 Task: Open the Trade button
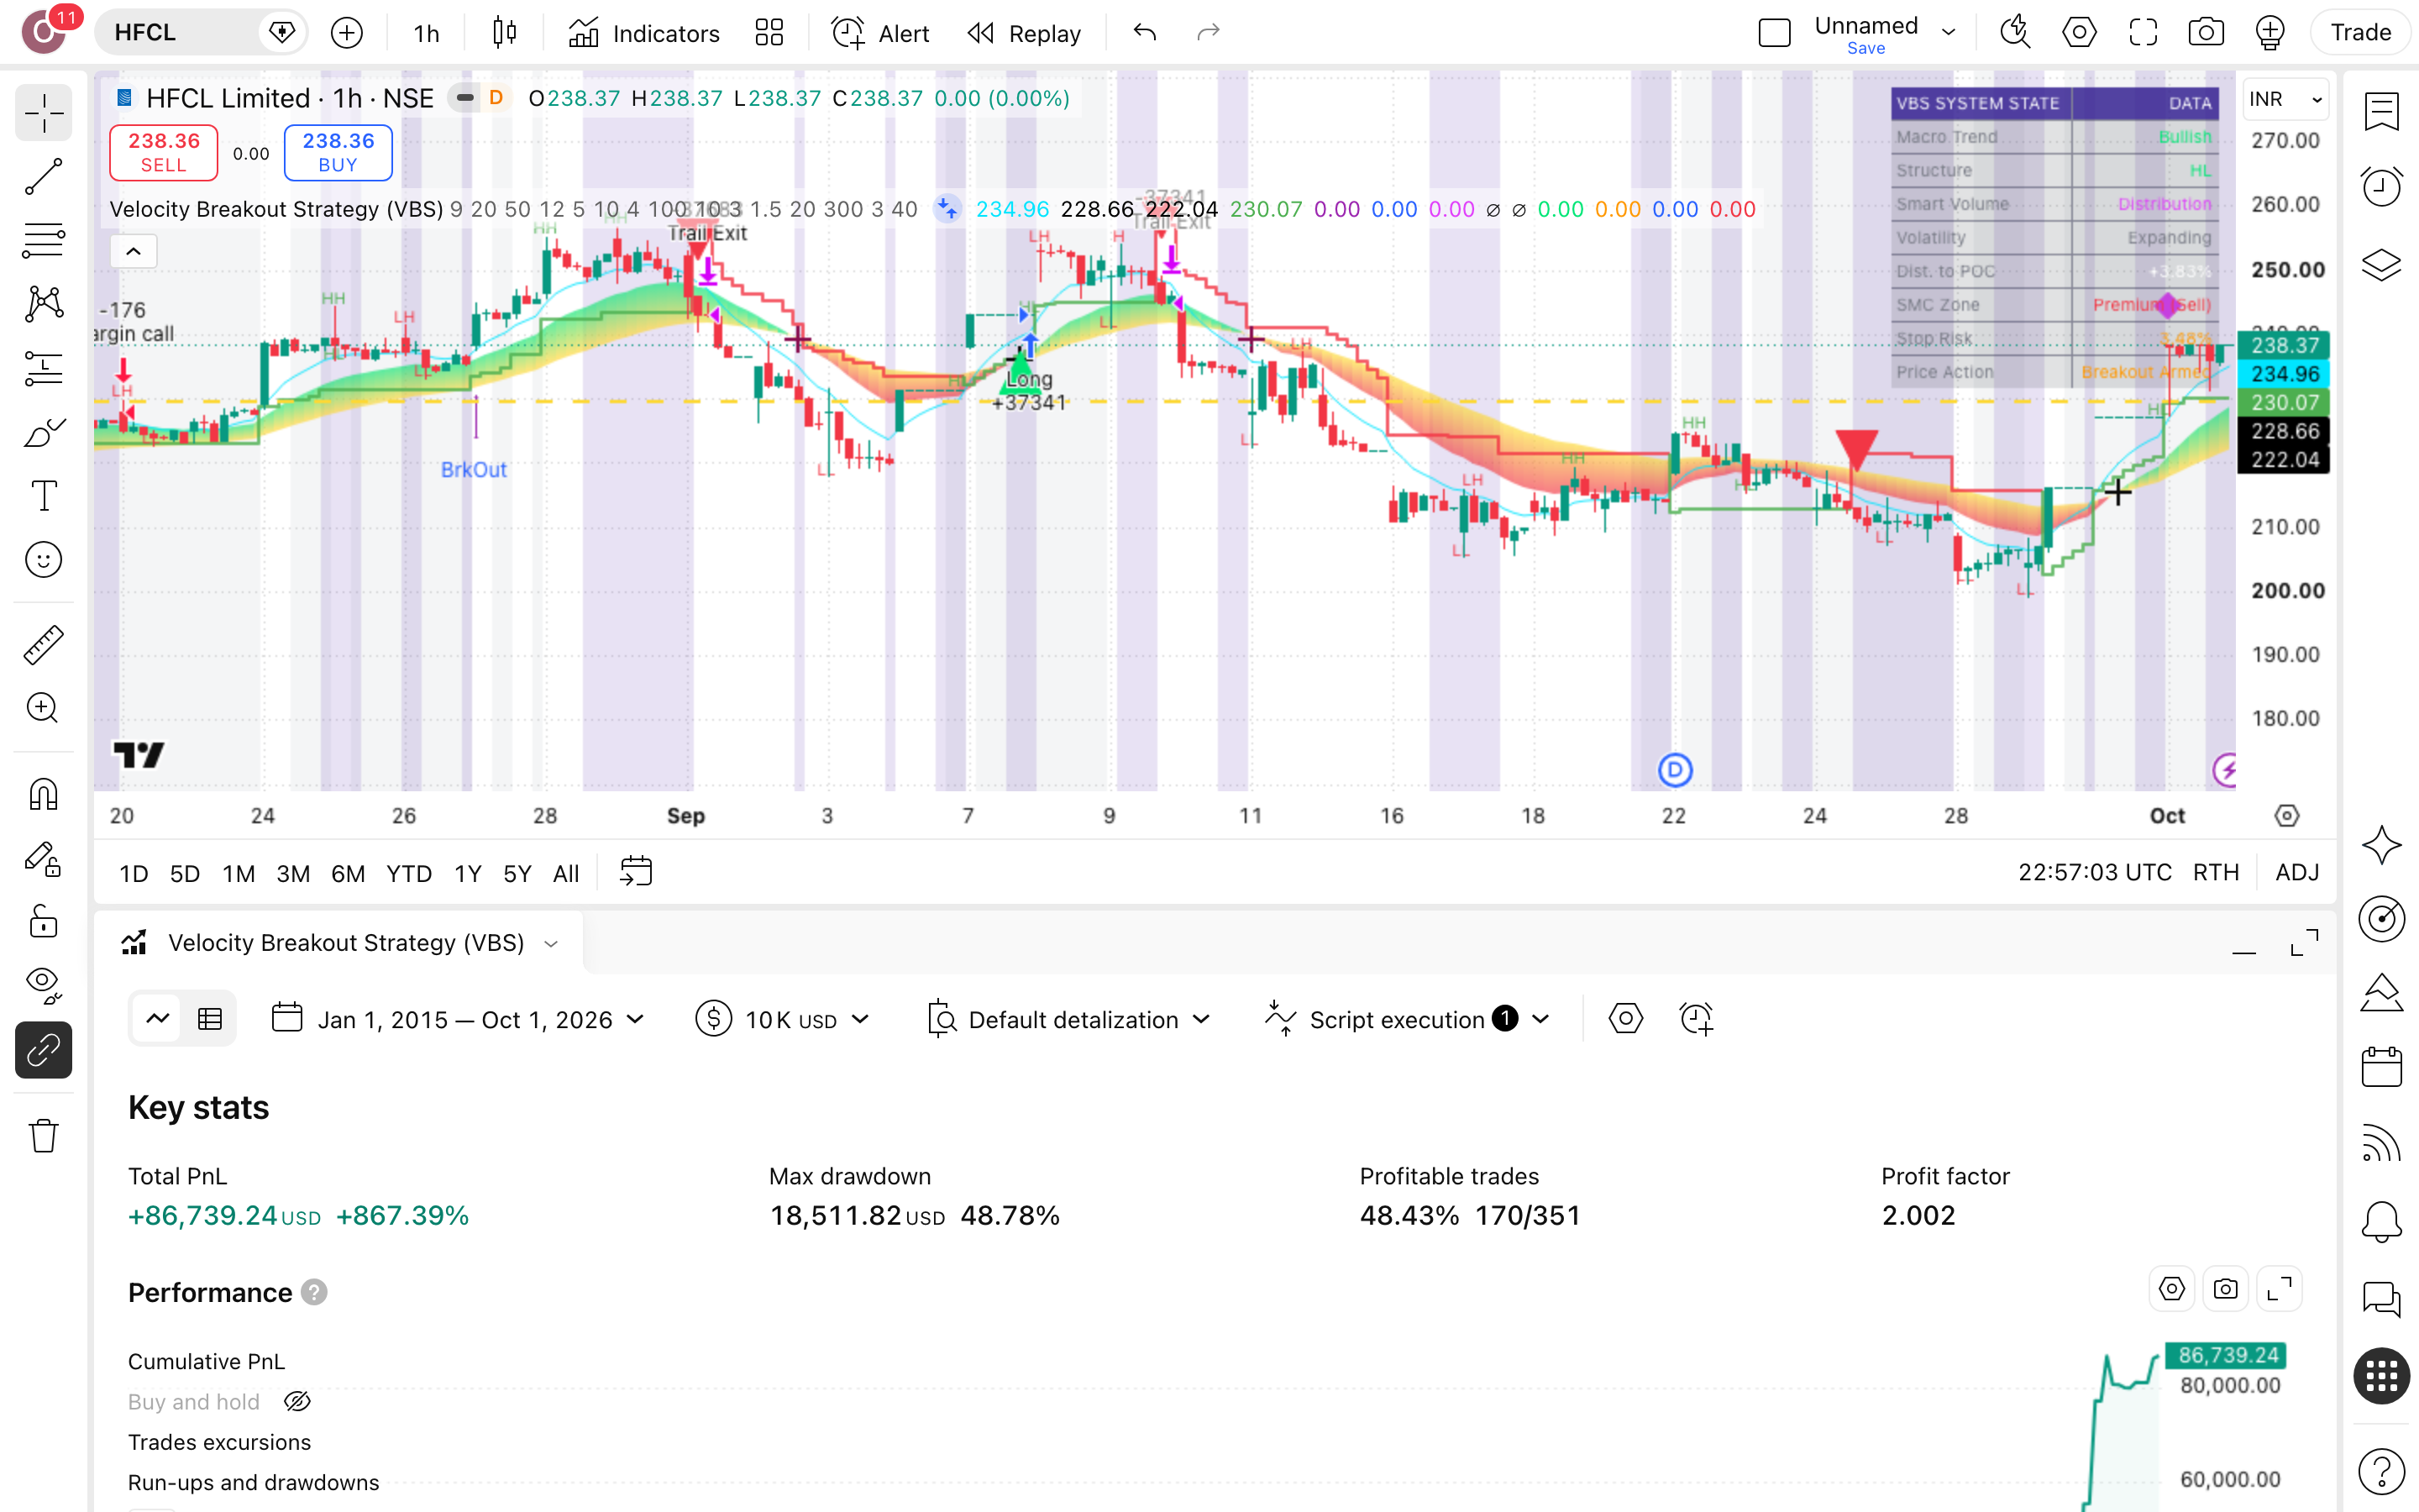(2360, 33)
